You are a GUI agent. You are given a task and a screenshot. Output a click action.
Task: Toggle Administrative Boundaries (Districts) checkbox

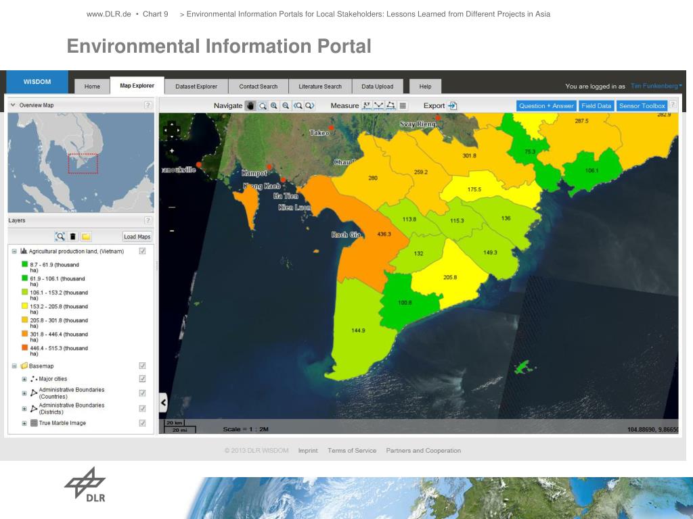(x=142, y=408)
